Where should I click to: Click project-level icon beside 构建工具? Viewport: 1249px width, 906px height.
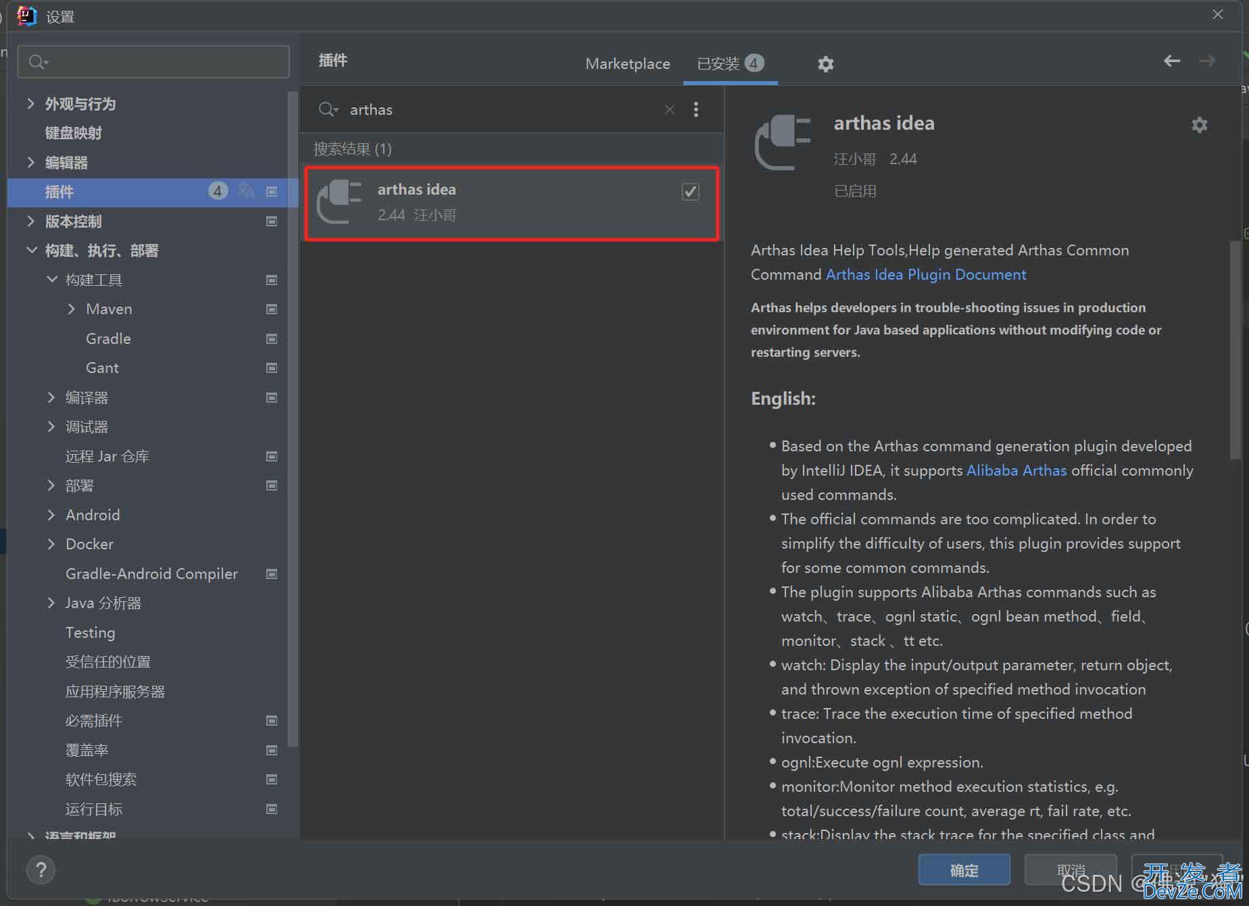coord(272,280)
